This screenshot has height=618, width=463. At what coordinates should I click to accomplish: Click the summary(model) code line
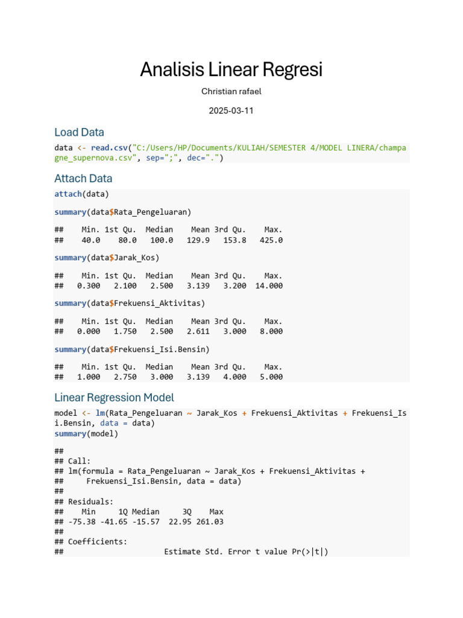coord(86,433)
